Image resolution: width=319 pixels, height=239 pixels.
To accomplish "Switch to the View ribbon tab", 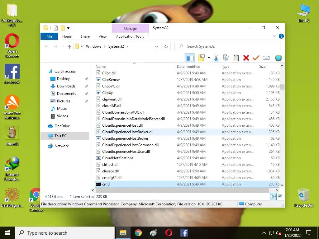I will pos(102,36).
